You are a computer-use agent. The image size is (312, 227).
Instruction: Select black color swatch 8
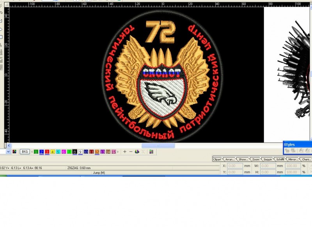(x=74, y=152)
